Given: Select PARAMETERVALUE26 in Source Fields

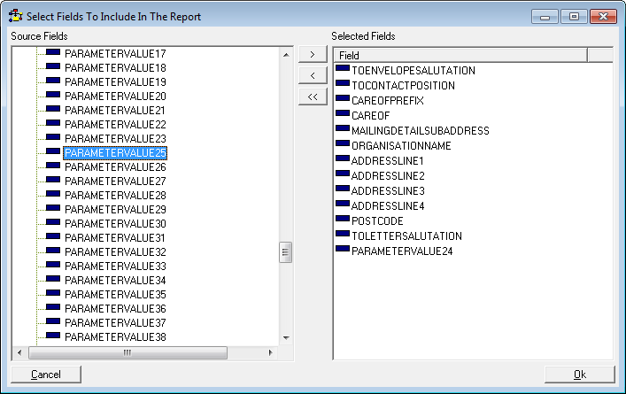Looking at the screenshot, I should (x=115, y=166).
